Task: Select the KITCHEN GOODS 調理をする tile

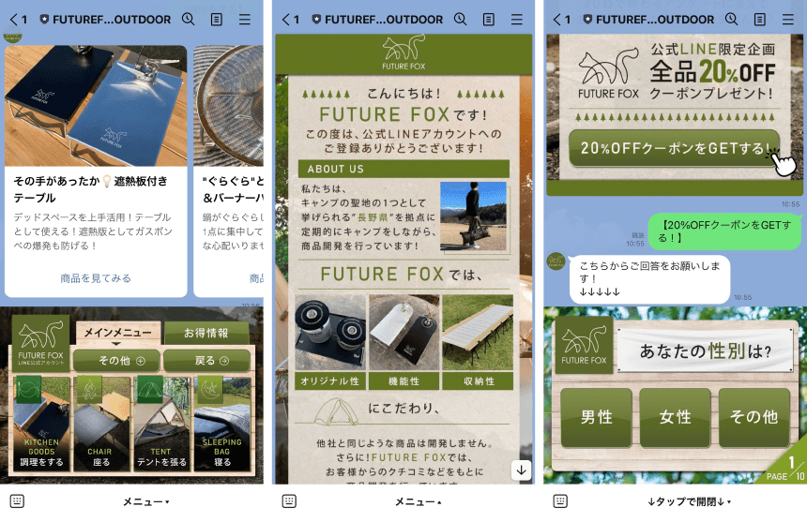Action: 41,423
